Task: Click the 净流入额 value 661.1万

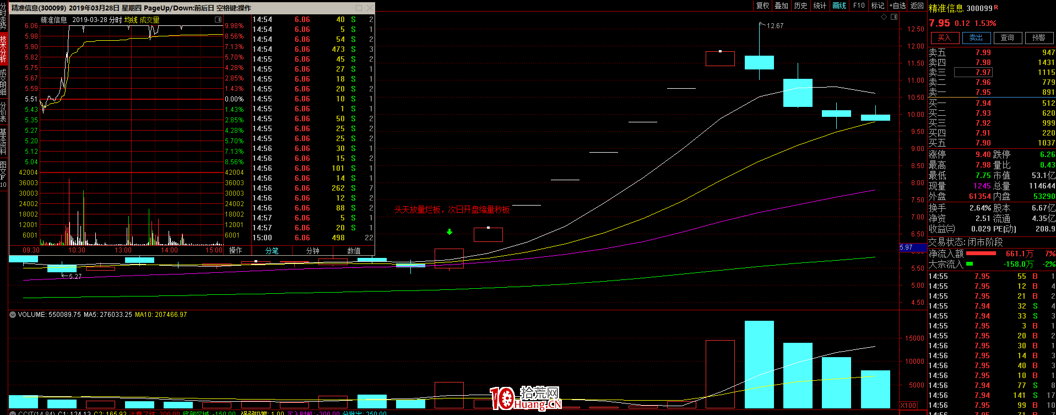Action: click(1020, 254)
